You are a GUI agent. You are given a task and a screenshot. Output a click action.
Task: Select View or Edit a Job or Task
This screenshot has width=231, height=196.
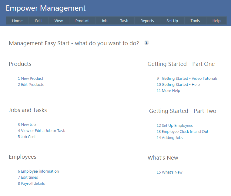41,130
